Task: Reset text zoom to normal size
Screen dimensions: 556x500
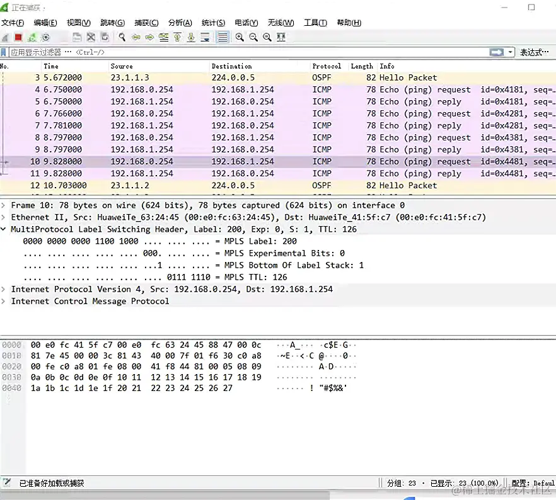Action: [267, 37]
